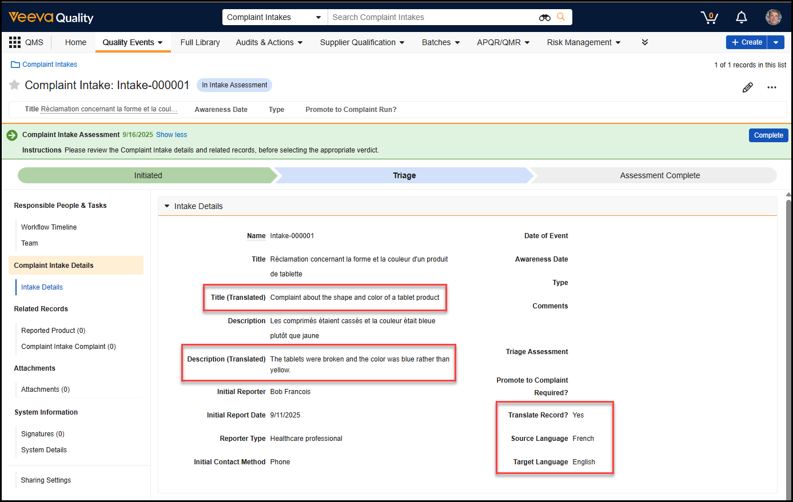Open the ellipsis actions menu

point(772,87)
